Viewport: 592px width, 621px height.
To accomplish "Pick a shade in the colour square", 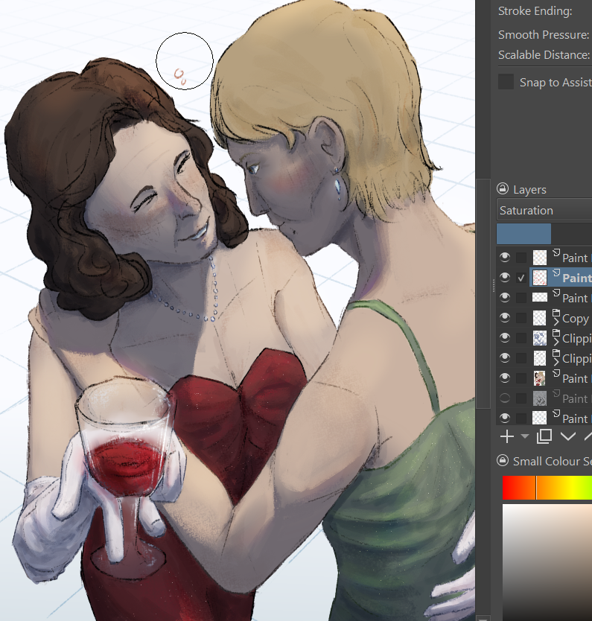I will 547,562.
